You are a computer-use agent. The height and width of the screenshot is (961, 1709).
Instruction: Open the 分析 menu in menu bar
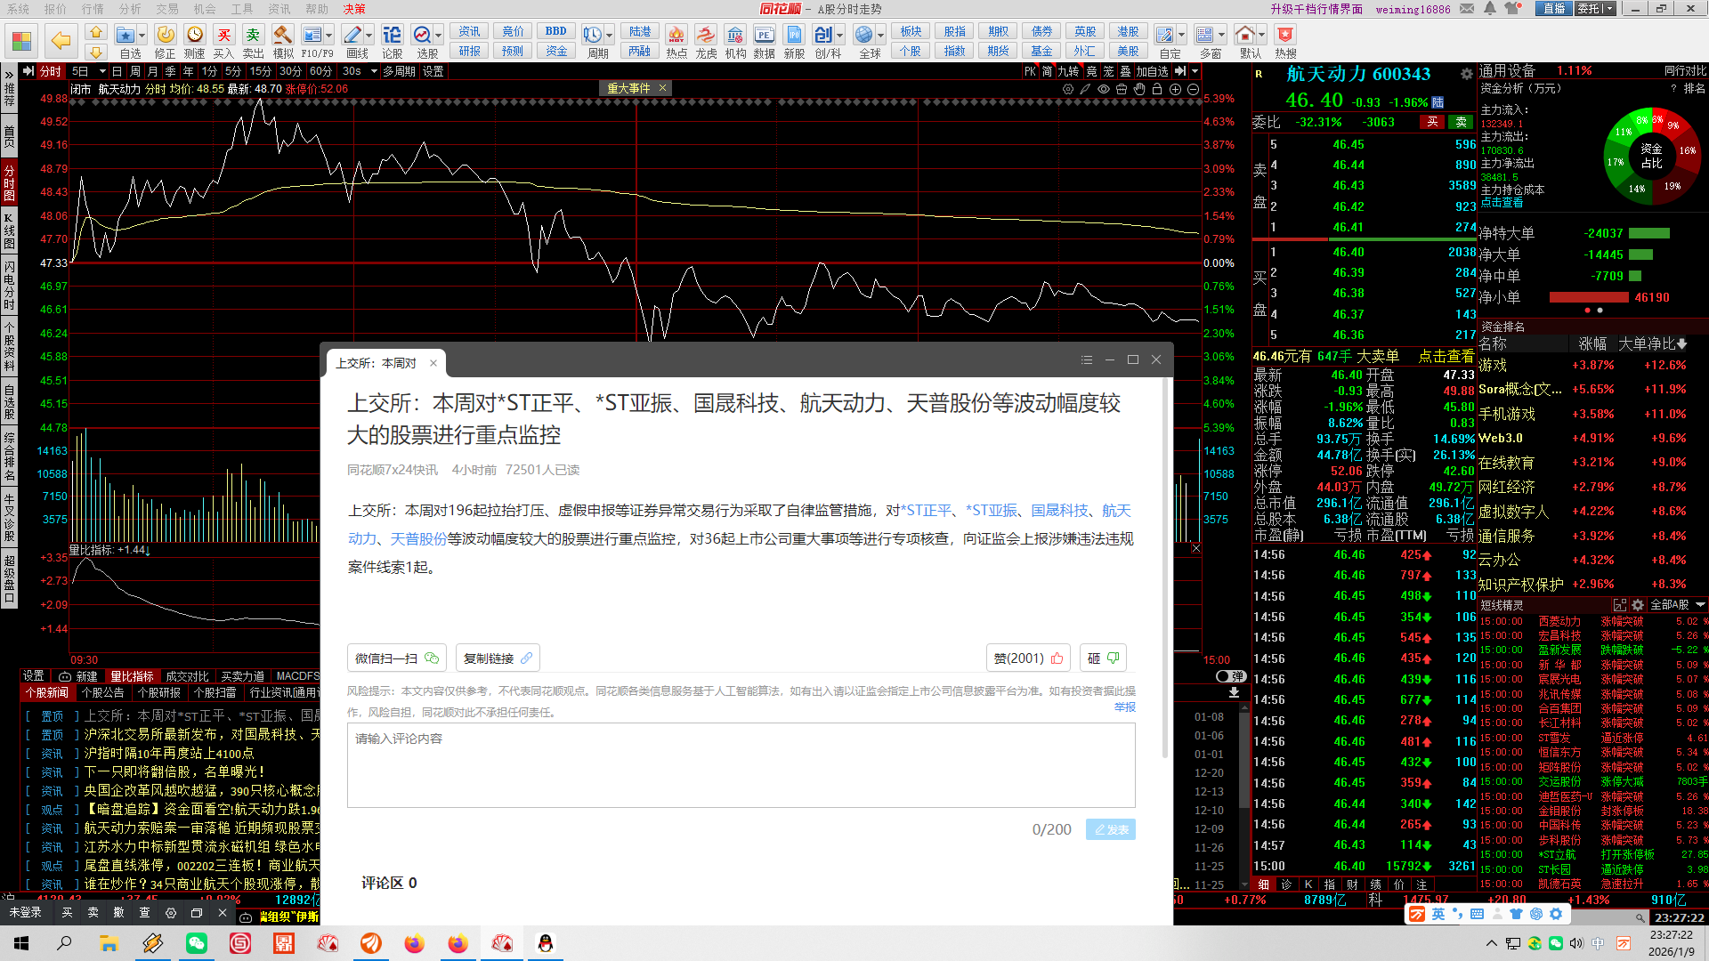coord(130,9)
